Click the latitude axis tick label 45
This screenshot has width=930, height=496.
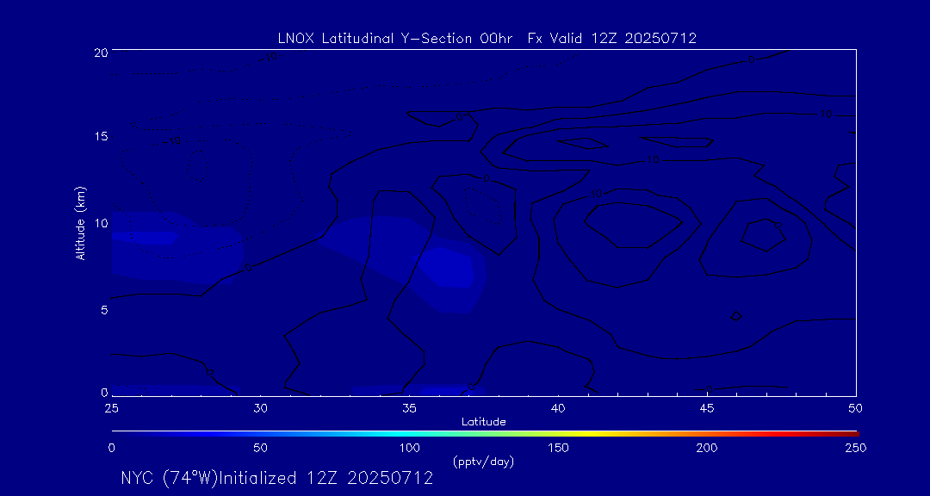(x=707, y=407)
